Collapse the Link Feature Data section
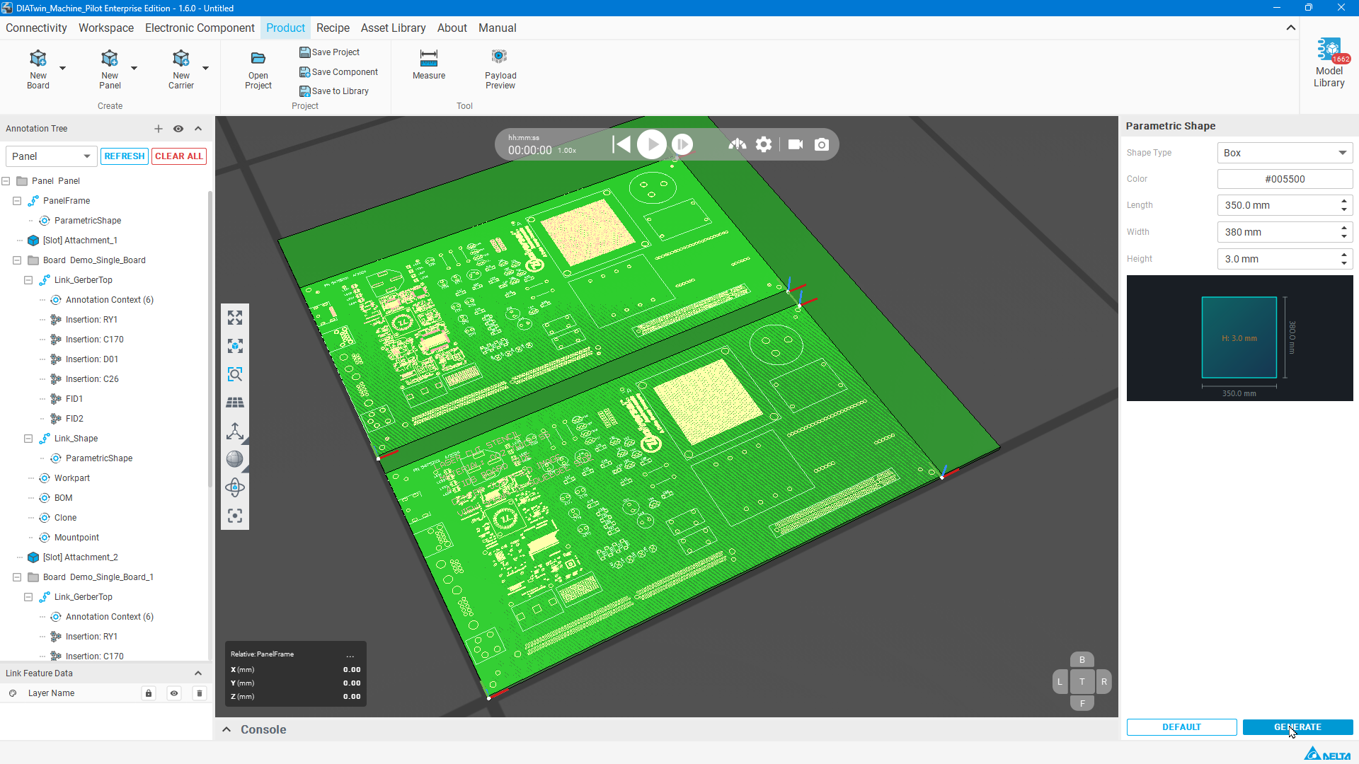 point(198,673)
